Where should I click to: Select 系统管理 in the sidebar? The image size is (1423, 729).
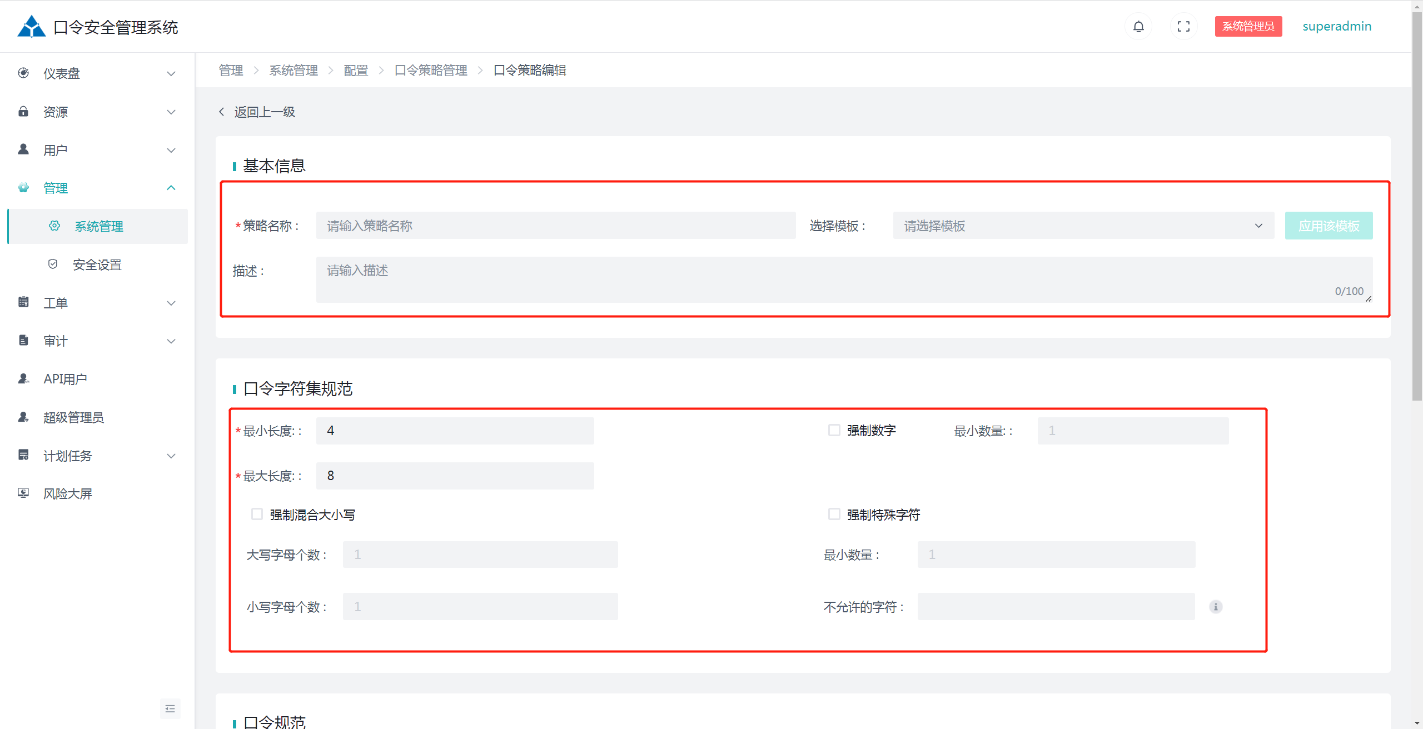pyautogui.click(x=99, y=226)
